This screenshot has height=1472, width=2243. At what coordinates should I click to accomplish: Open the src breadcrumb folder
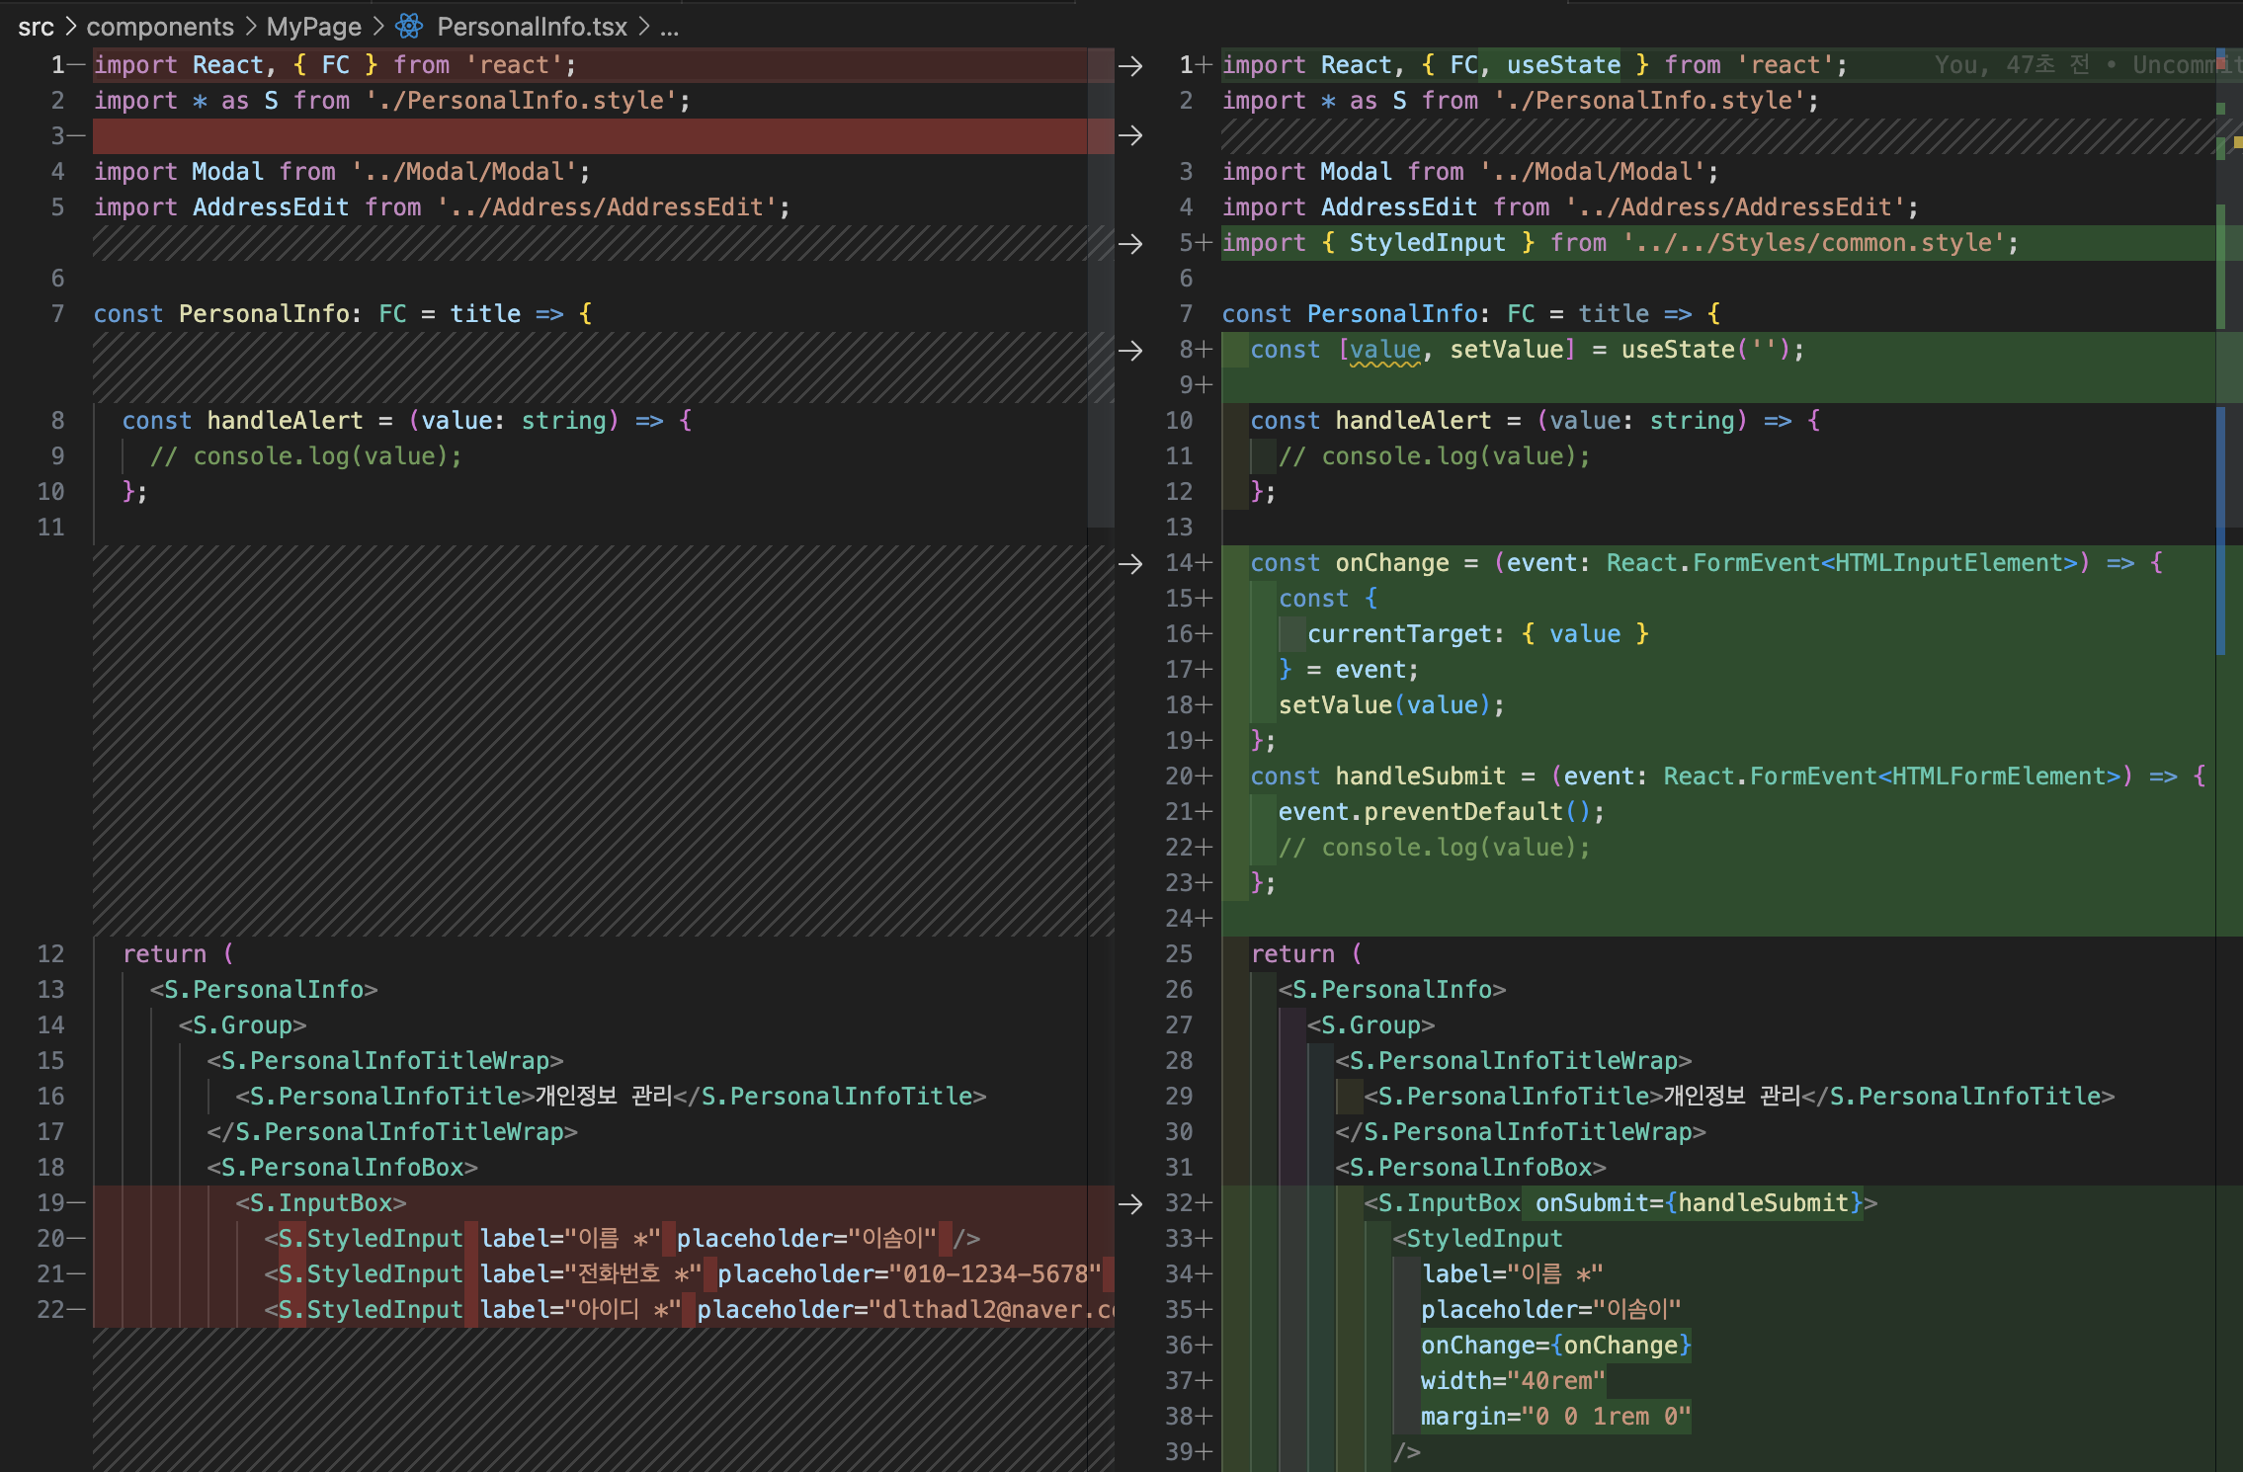(x=36, y=27)
